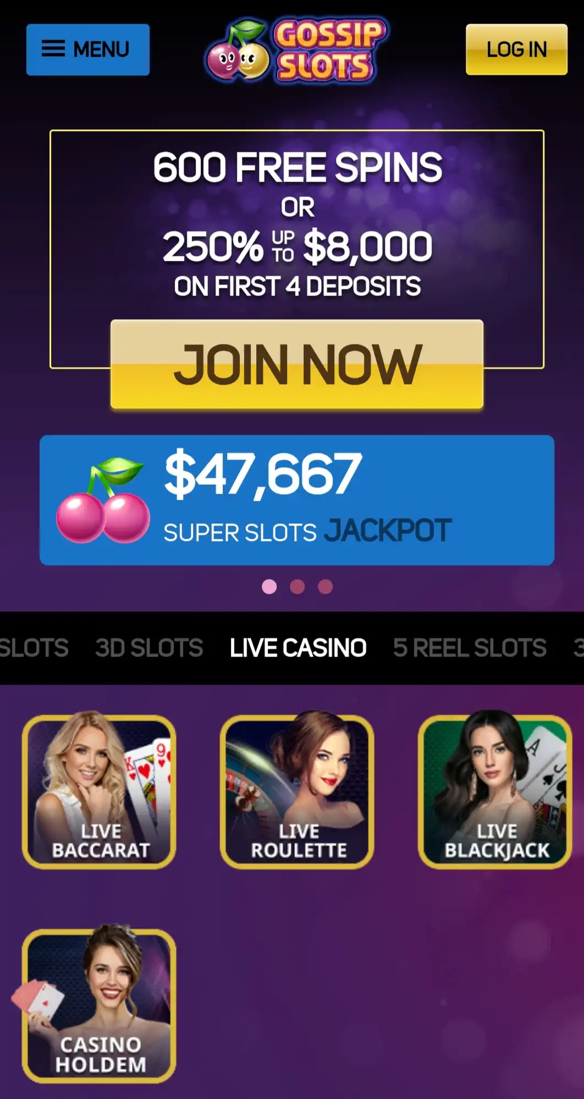
Task: Select the second carousel dot
Action: pyautogui.click(x=297, y=587)
